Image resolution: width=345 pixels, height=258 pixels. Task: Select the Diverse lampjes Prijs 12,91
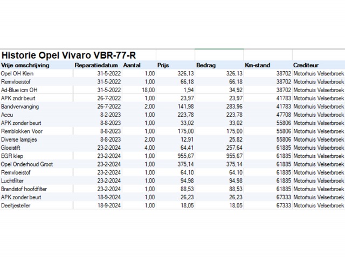pos(185,140)
